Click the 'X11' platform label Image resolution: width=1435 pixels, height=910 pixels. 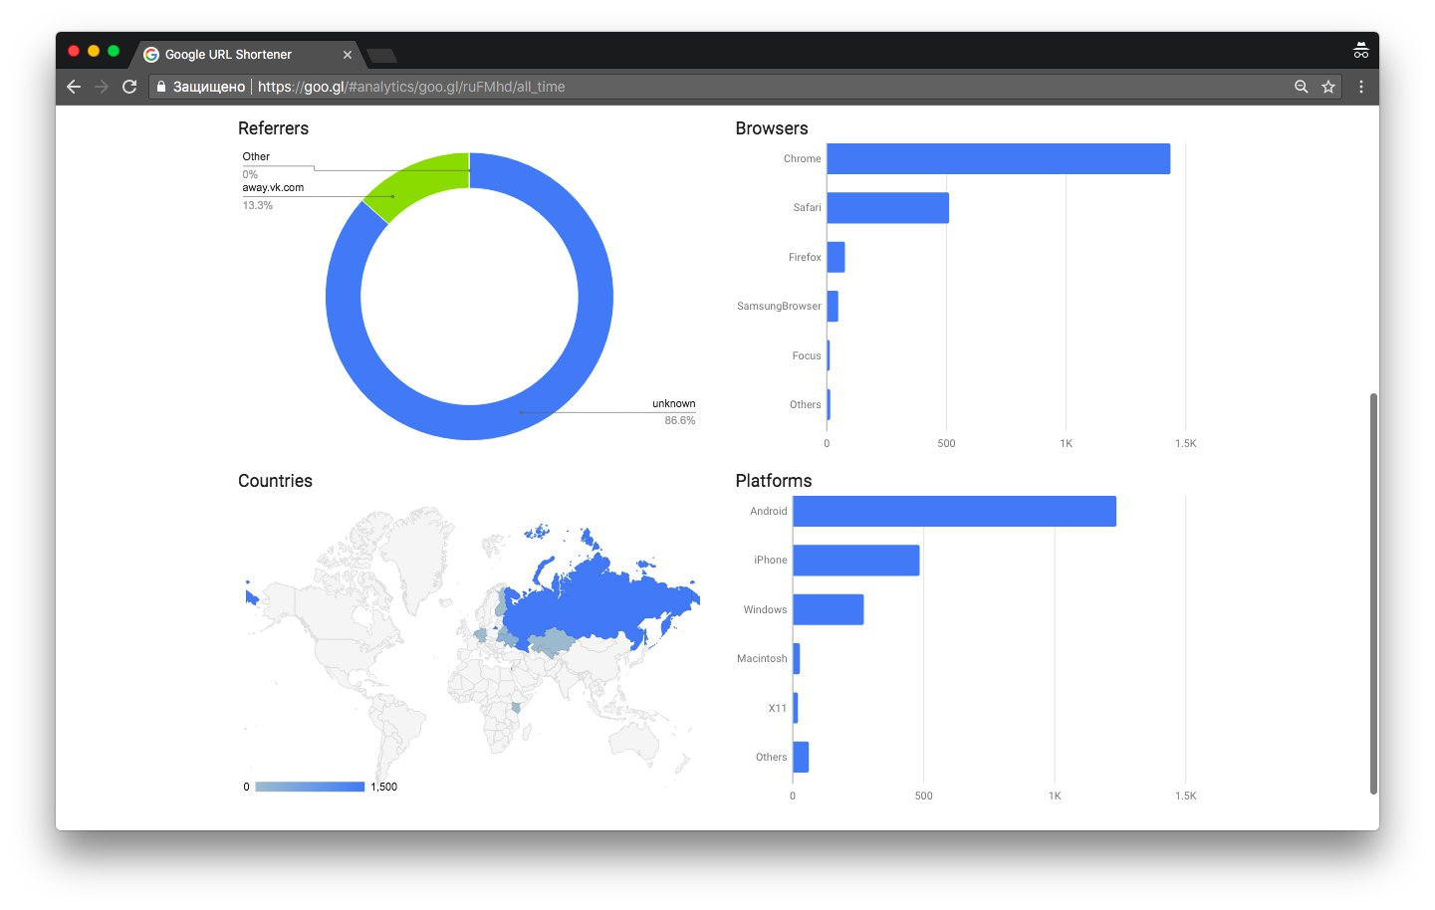point(778,709)
